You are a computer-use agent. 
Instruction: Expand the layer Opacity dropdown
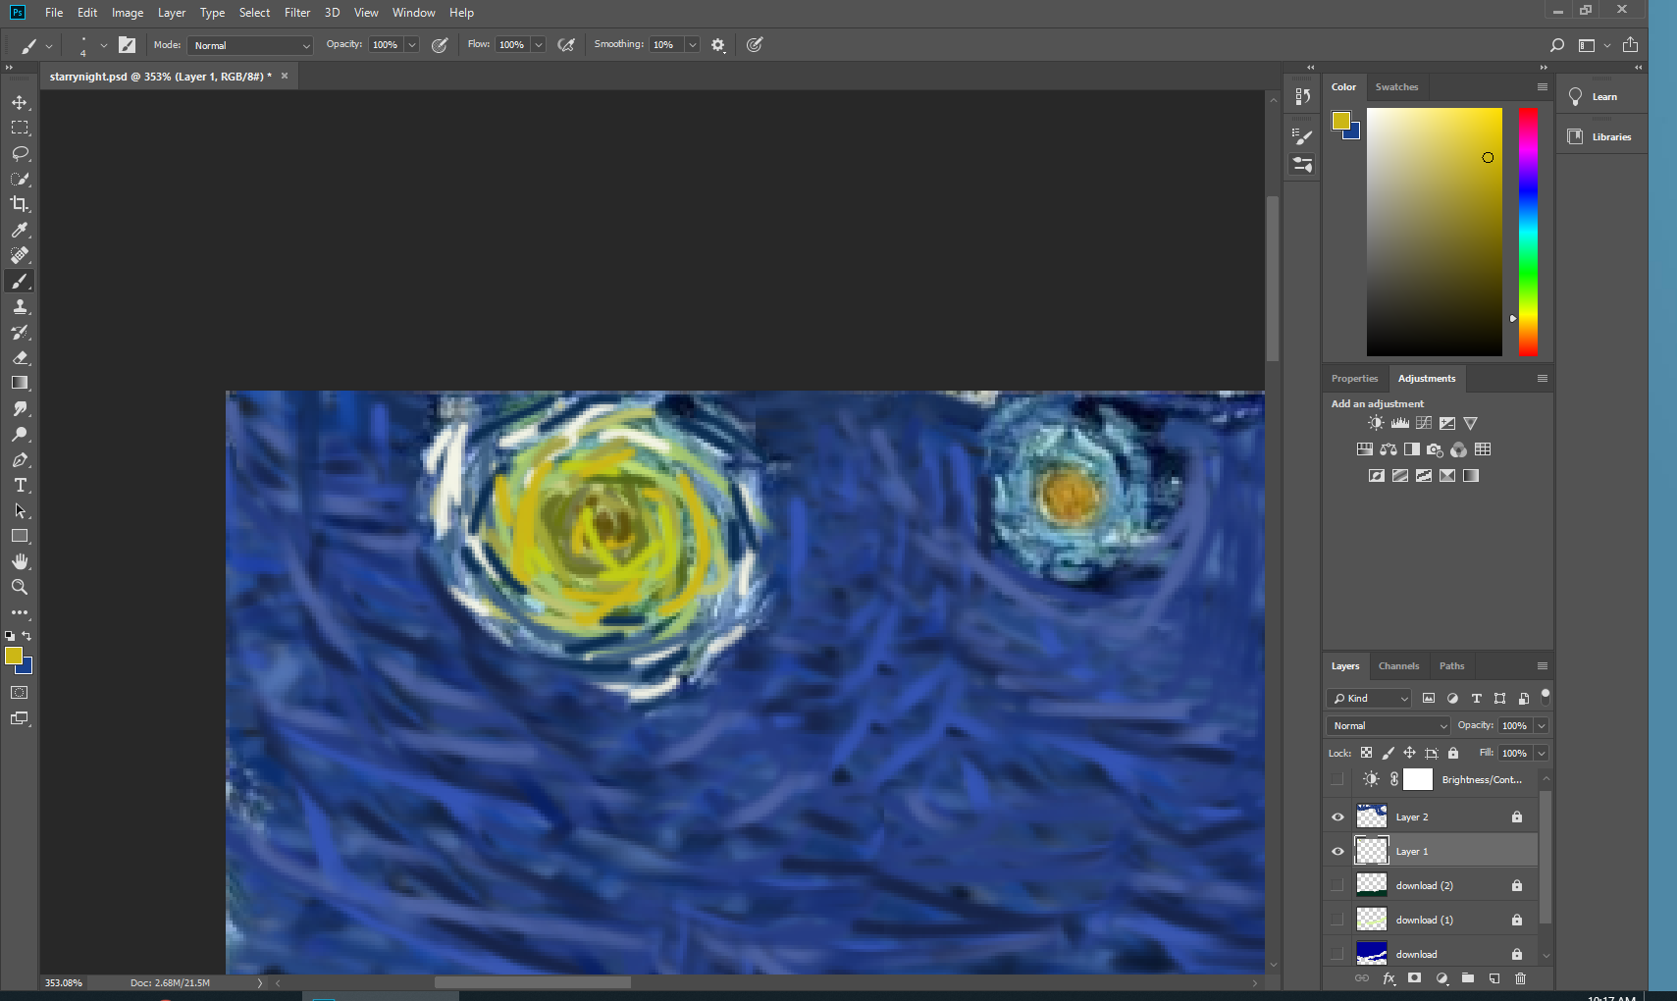pos(1542,725)
